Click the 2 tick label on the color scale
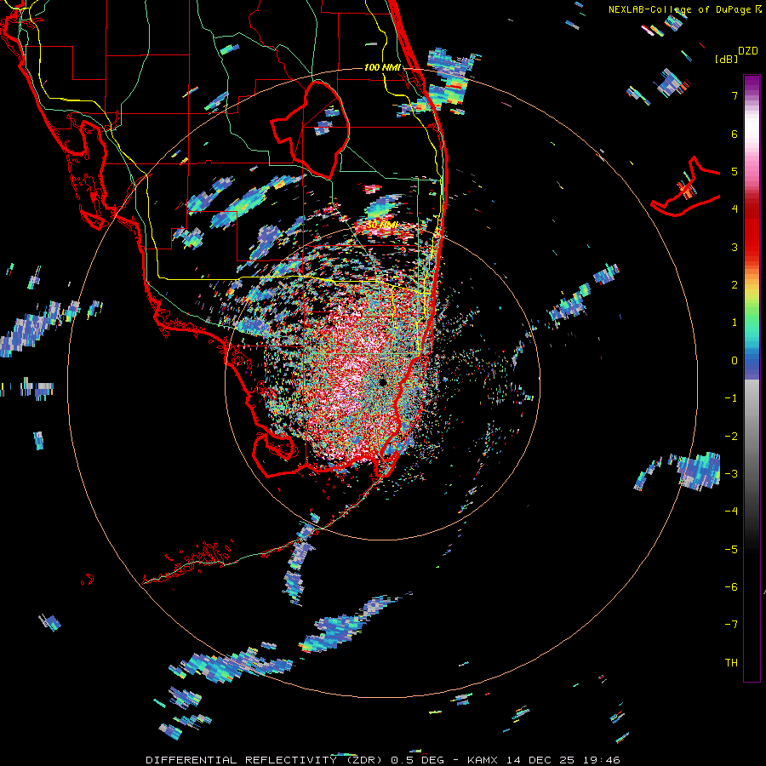Screen dimensions: 766x766 pyautogui.click(x=735, y=285)
